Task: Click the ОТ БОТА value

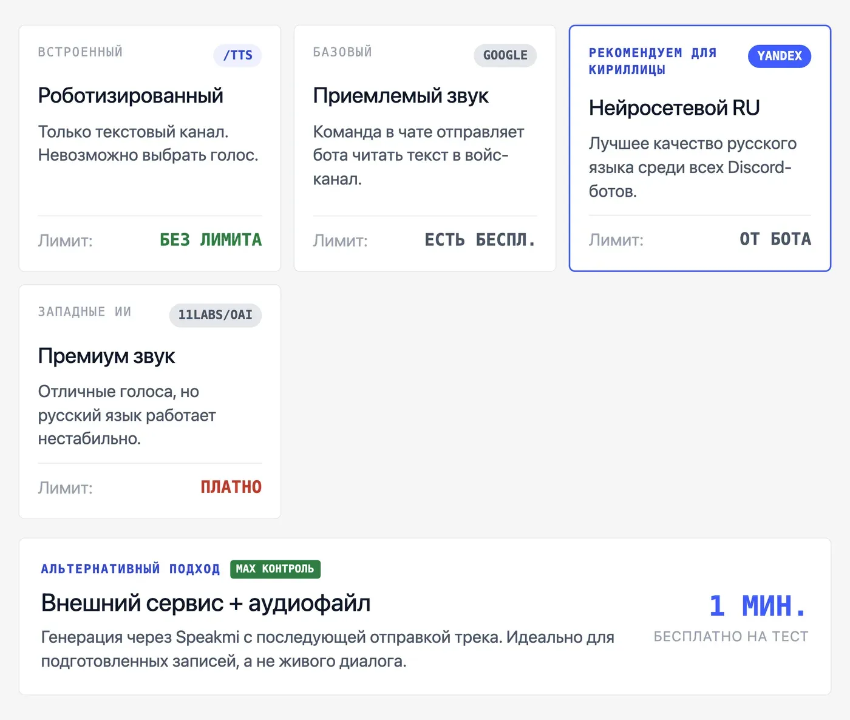Action: point(775,239)
